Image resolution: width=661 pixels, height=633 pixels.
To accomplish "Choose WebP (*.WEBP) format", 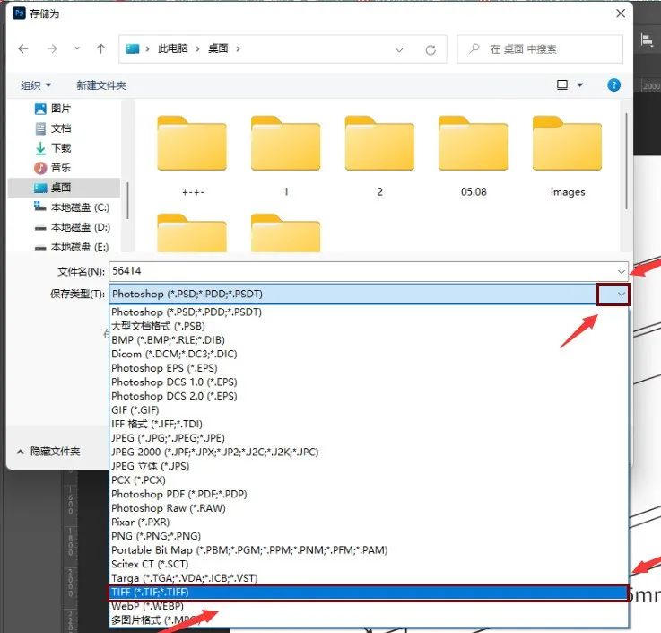I will 369,606.
